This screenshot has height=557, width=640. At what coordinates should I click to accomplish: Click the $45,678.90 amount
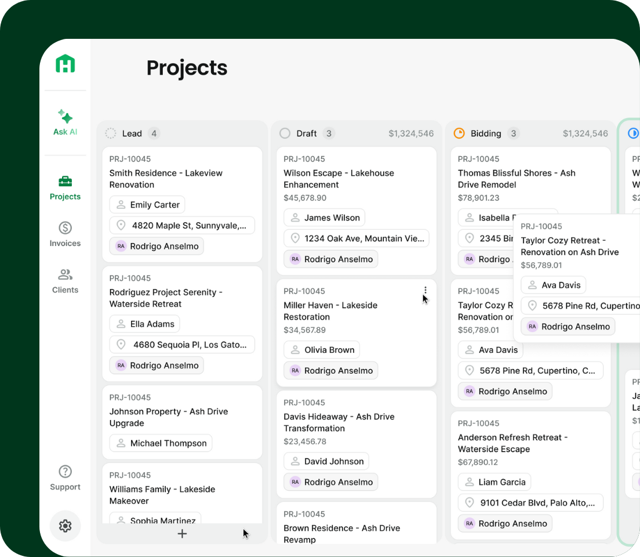point(305,198)
